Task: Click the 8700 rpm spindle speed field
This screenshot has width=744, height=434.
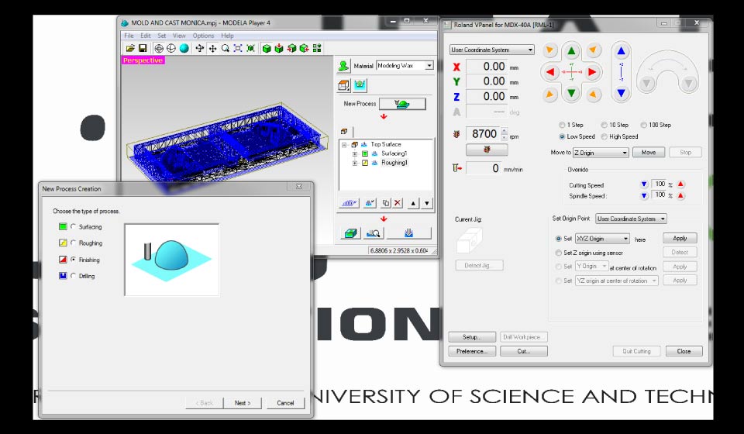Action: click(x=483, y=134)
